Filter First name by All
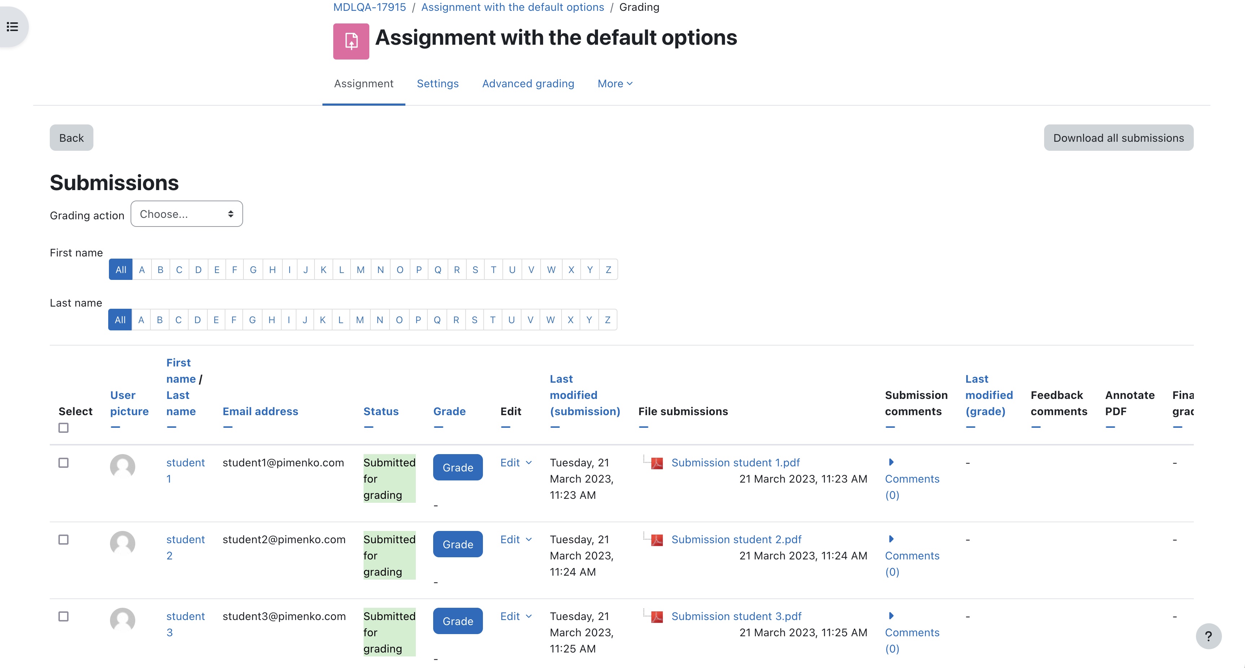Screen dimensions: 1245x668 tap(121, 270)
